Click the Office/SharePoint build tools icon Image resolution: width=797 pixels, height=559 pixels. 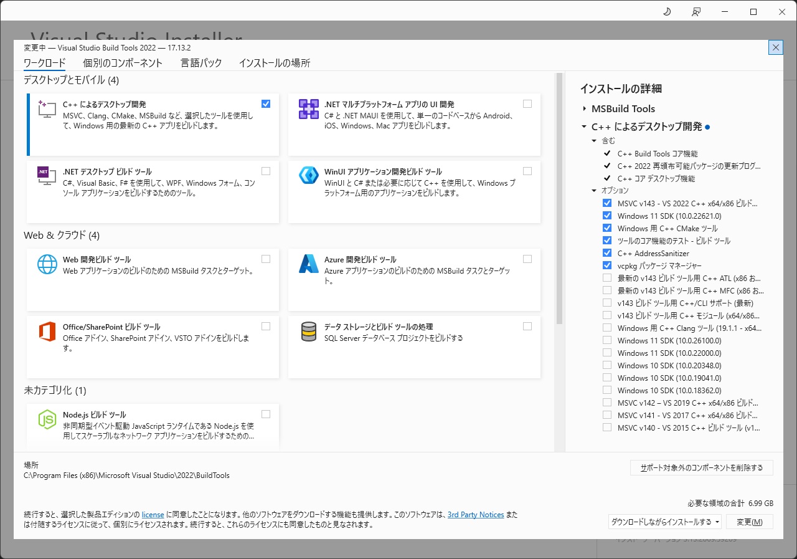coord(47,332)
